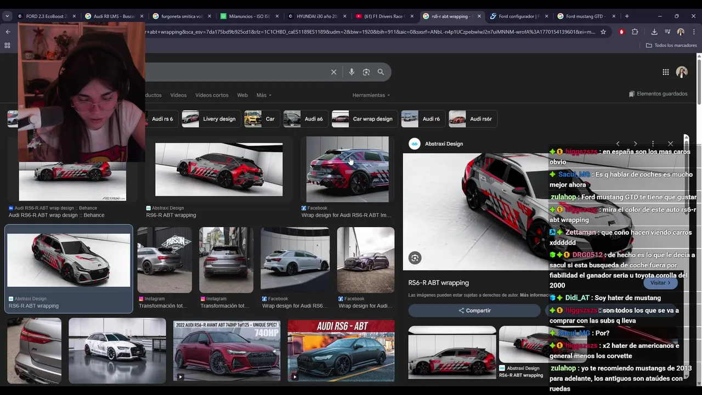Apply the Audi r6 suggestion chip
The height and width of the screenshot is (395, 702).
click(x=423, y=119)
